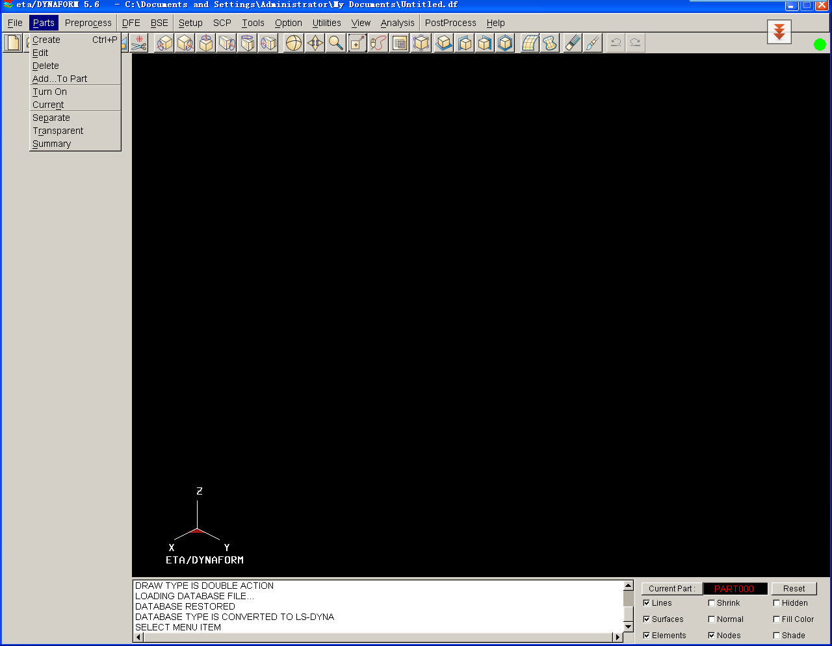Choose Summary in the Parts menu

tap(75, 144)
